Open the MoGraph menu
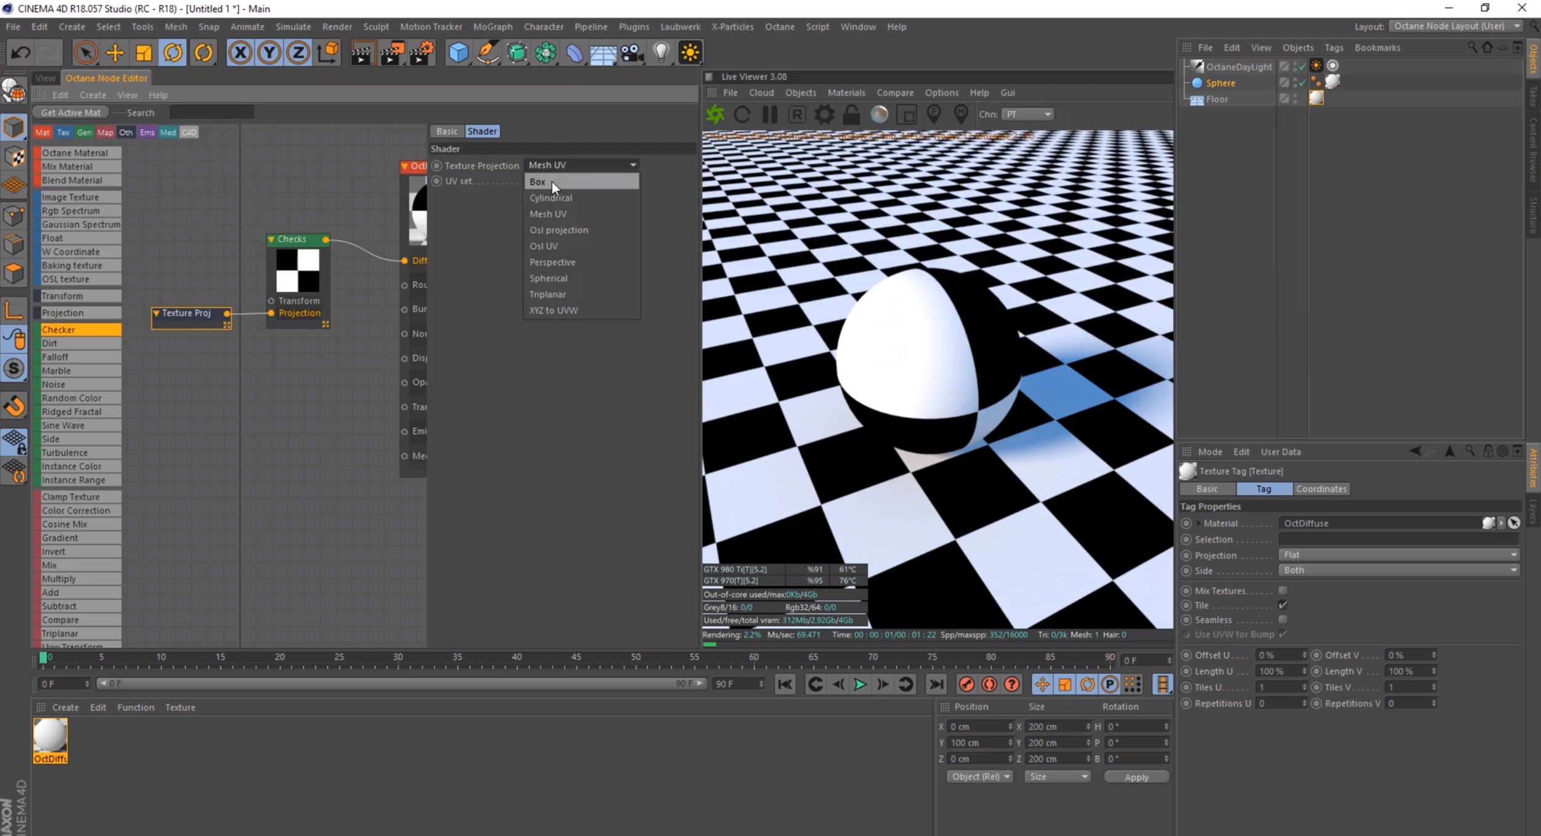 click(x=493, y=27)
